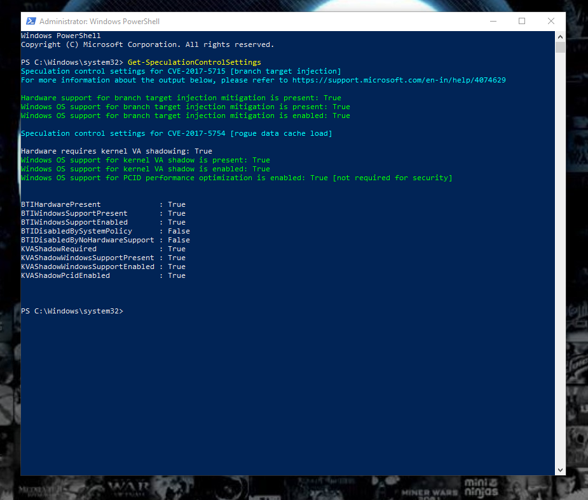Click the current PS C:\Windows\system32> prompt line
Image resolution: width=588 pixels, height=500 pixels.
tap(72, 311)
